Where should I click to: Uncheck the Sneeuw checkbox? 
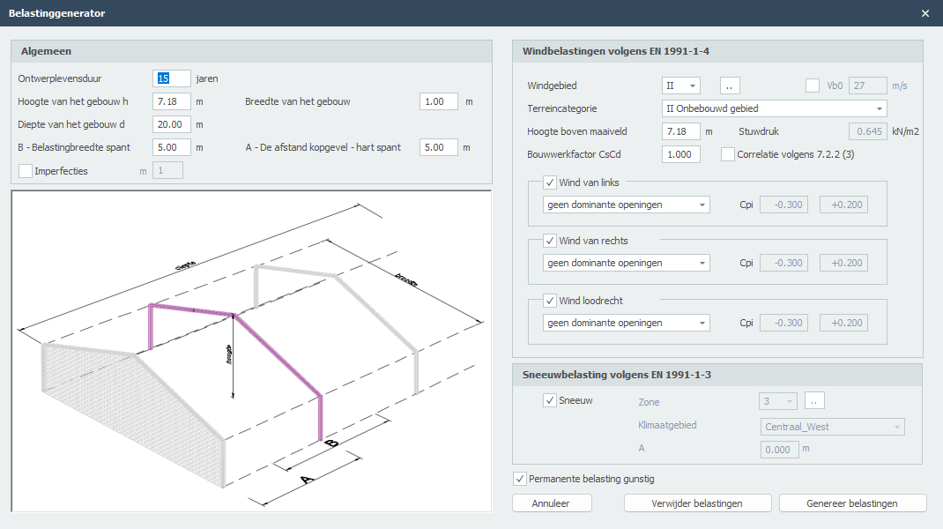pyautogui.click(x=551, y=400)
